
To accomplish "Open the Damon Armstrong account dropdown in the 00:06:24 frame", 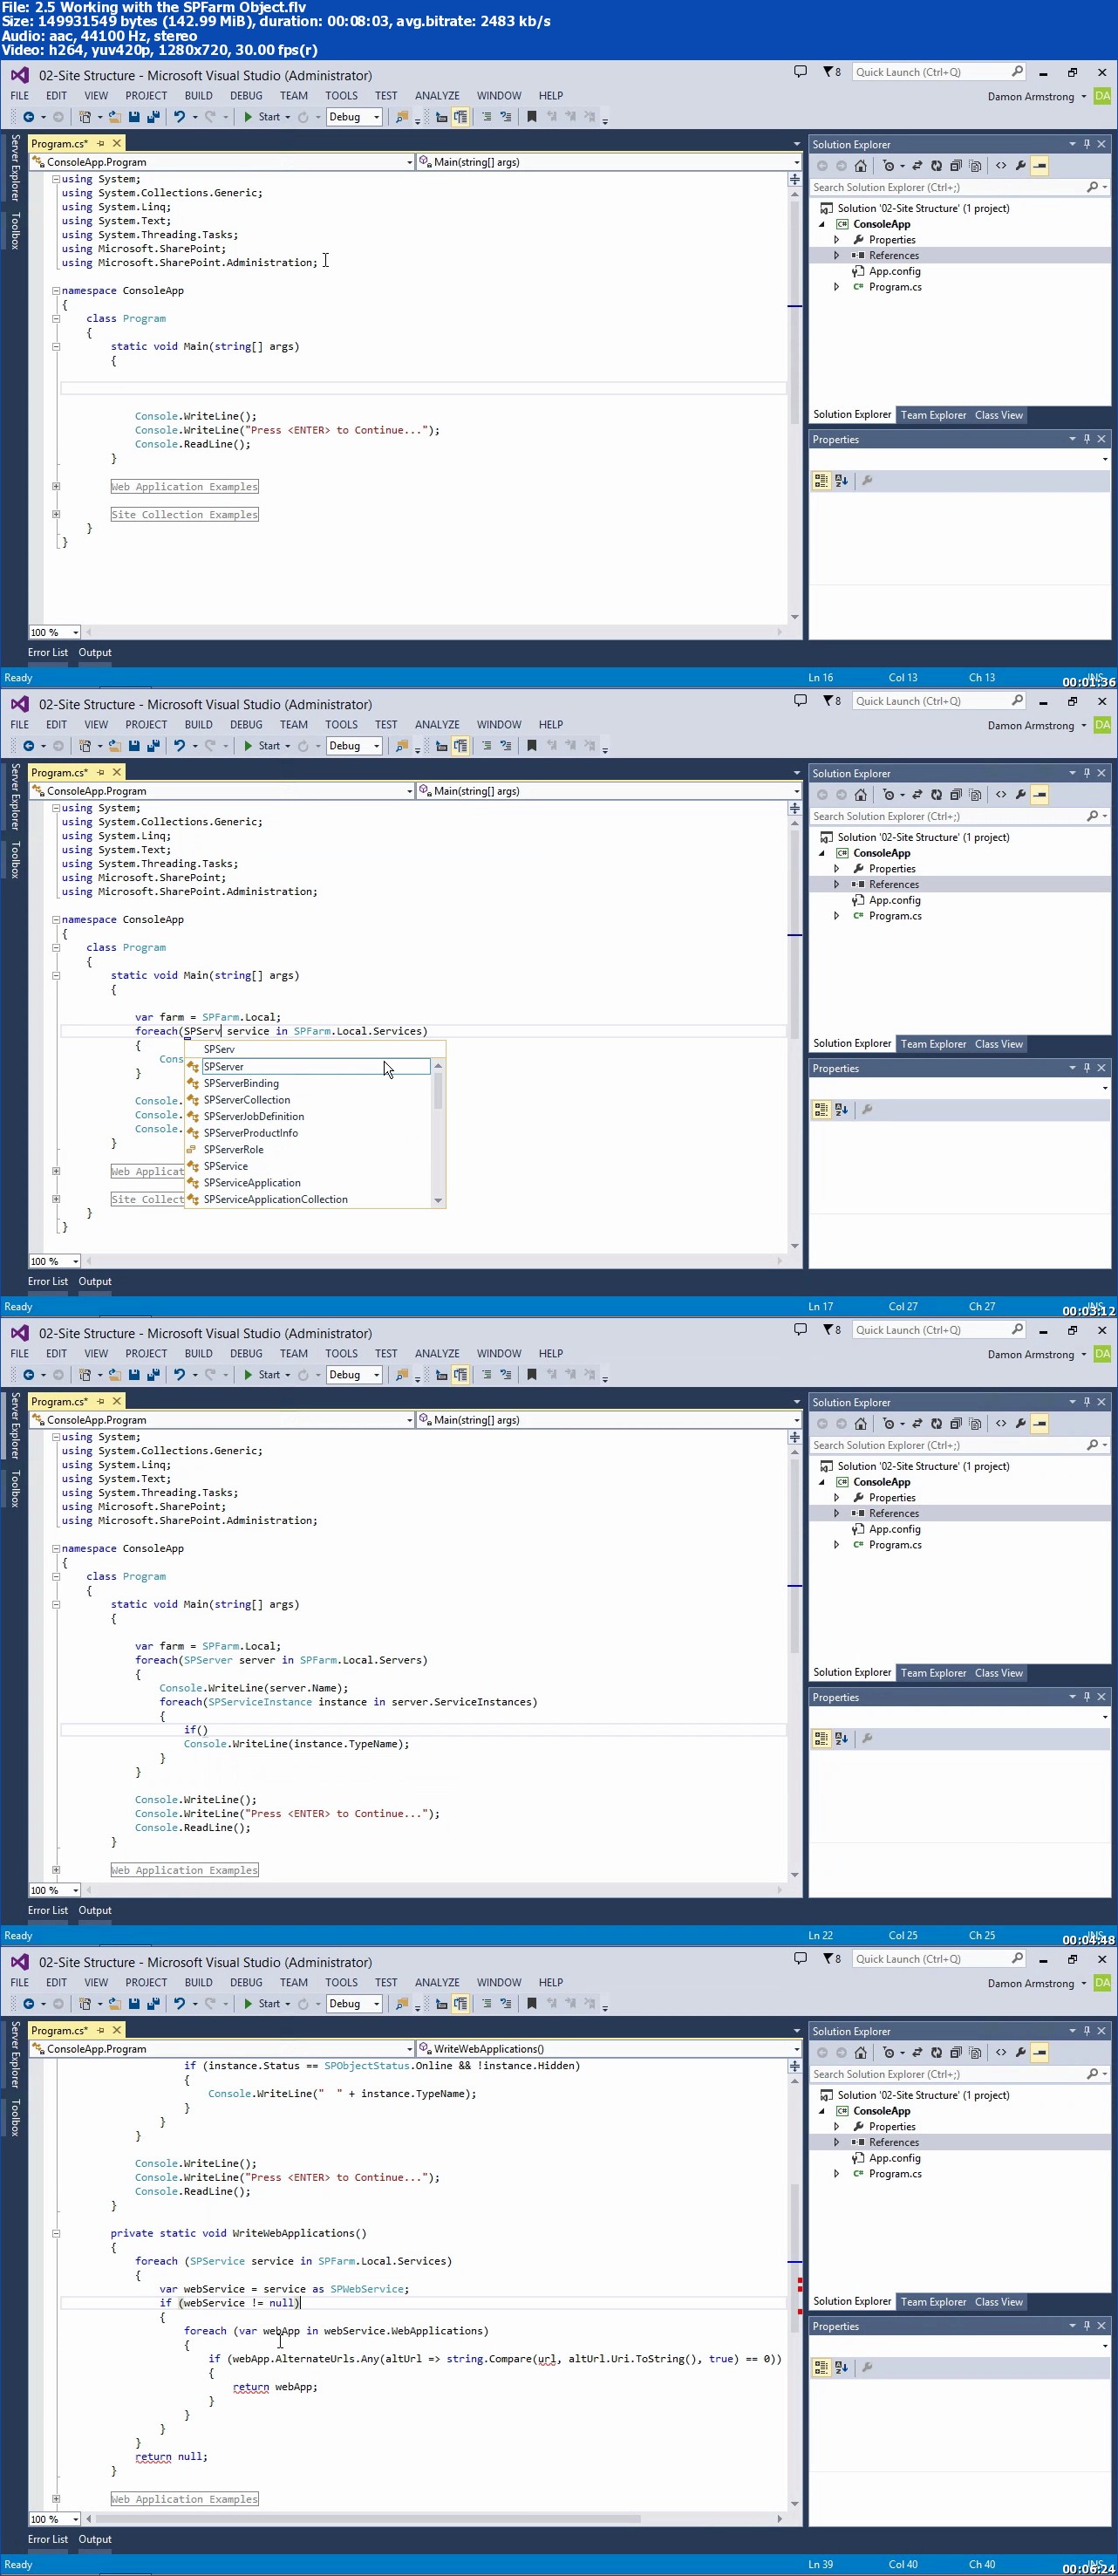I will [x=1083, y=1984].
